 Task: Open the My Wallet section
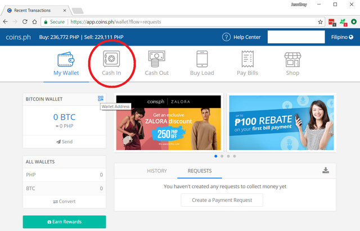tap(66, 64)
